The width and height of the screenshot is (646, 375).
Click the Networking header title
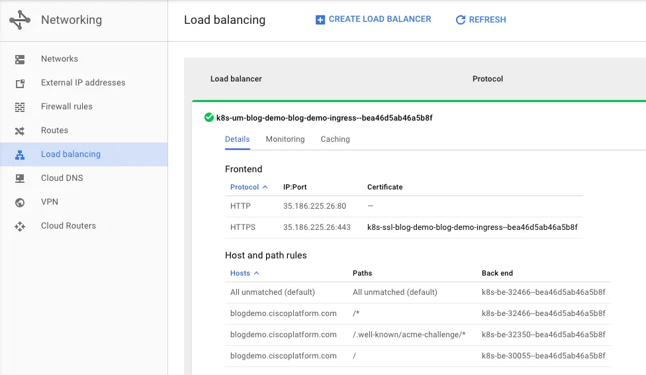(71, 20)
